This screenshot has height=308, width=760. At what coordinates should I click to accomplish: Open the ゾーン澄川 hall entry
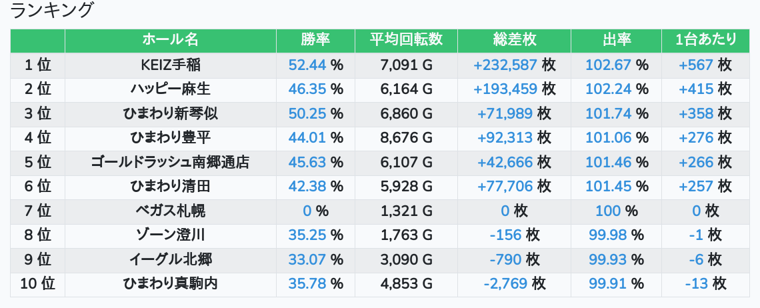coord(170,235)
